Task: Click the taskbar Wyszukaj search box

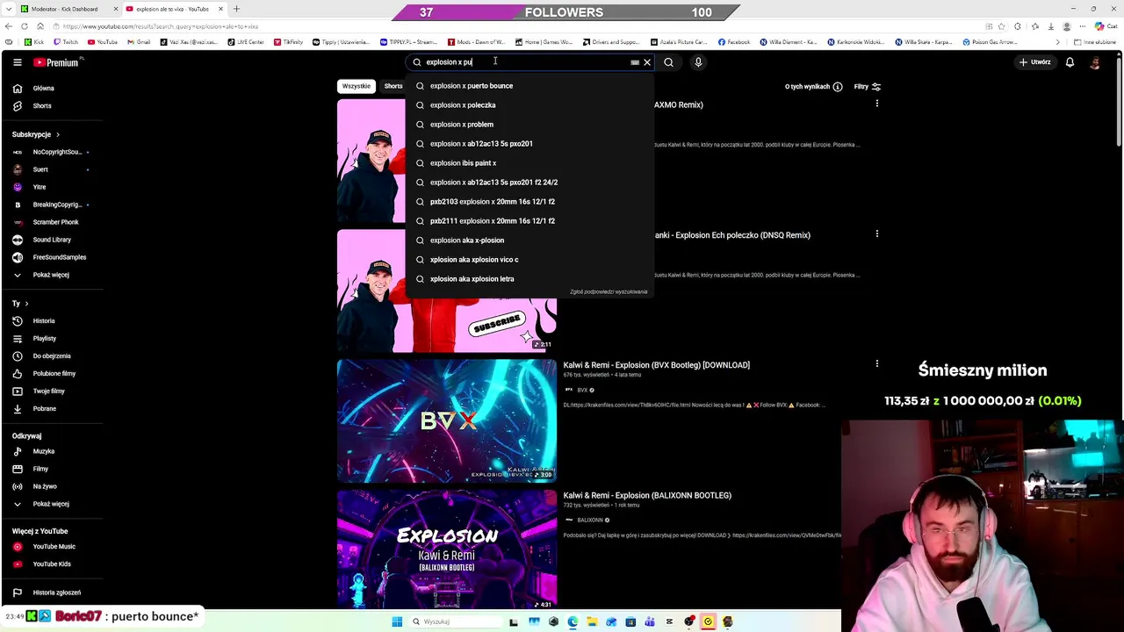Action: click(x=454, y=621)
